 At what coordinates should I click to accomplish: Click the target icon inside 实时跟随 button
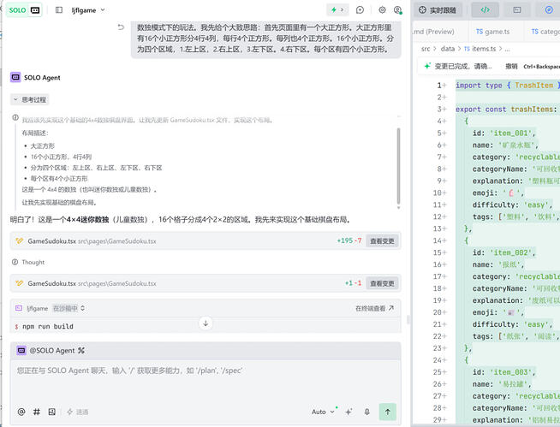422,10
